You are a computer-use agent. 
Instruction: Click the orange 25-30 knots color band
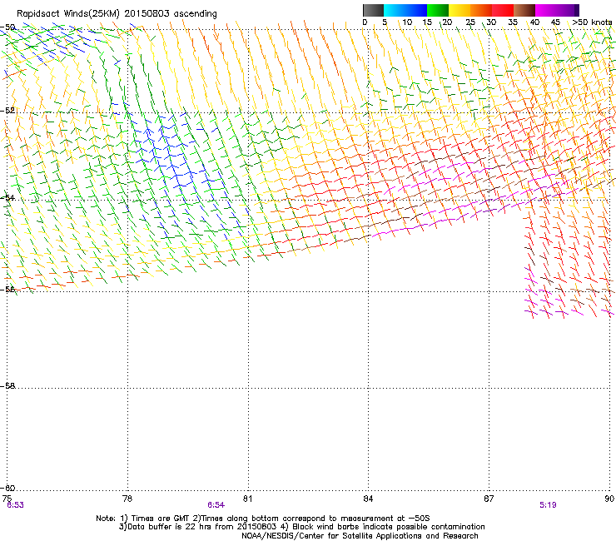point(481,10)
